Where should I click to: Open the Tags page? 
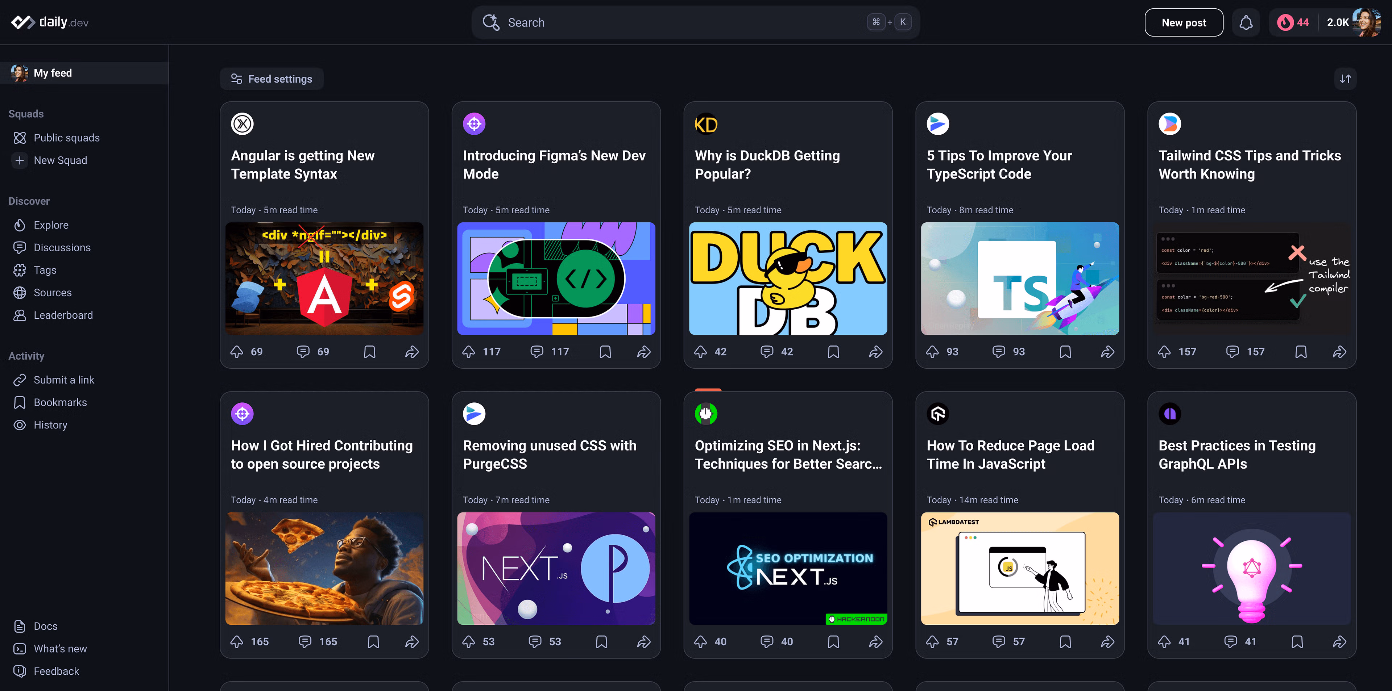point(45,270)
